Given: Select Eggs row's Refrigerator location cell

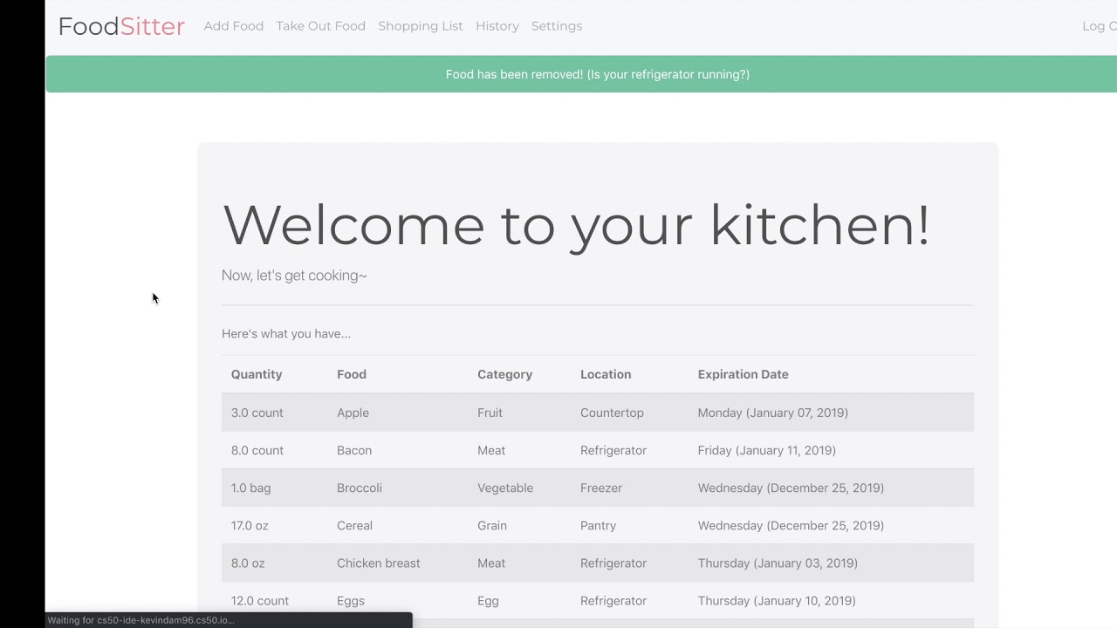Looking at the screenshot, I should pos(613,600).
